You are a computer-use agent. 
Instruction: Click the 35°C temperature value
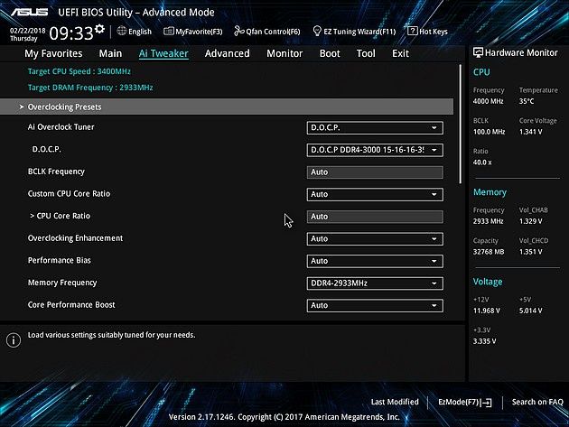pyautogui.click(x=527, y=101)
